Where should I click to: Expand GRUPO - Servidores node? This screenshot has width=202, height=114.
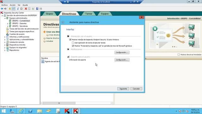[x=8, y=26]
